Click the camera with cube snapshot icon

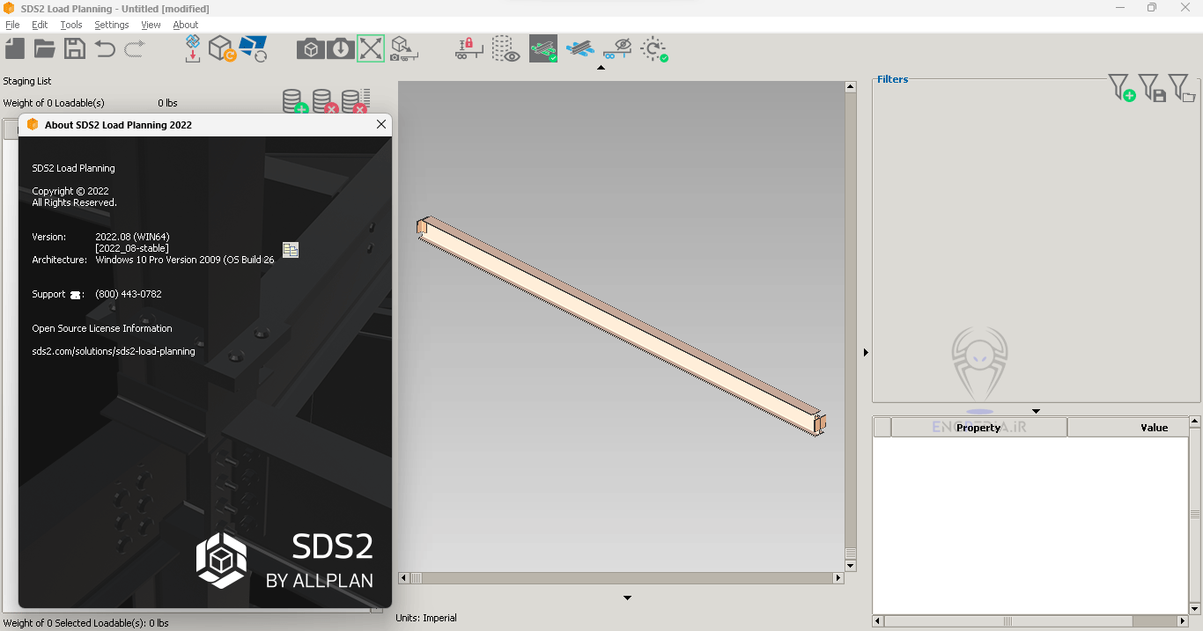pyautogui.click(x=310, y=48)
